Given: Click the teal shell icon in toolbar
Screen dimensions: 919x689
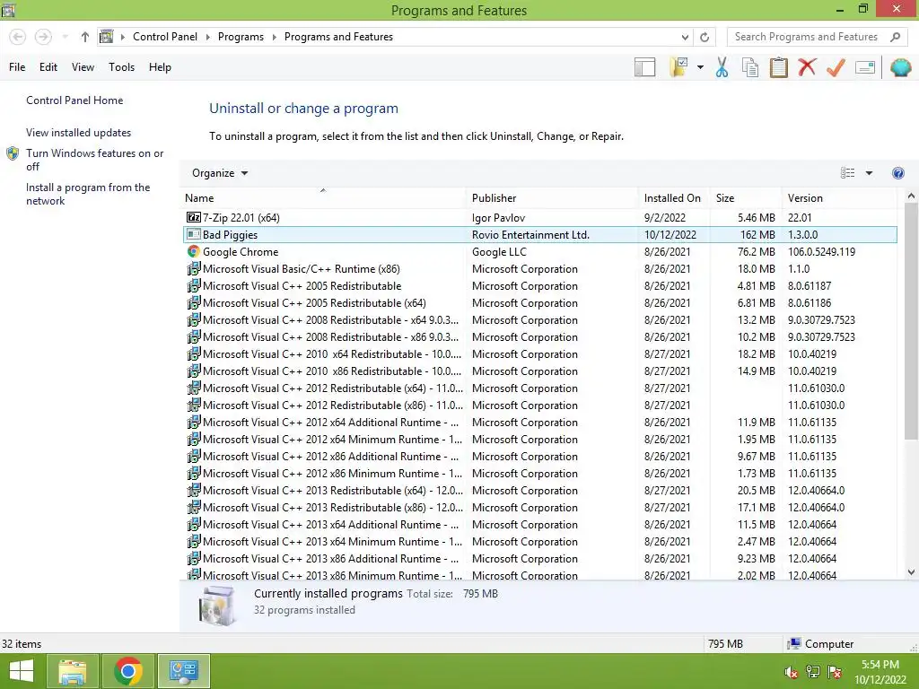Looking at the screenshot, I should pyautogui.click(x=901, y=67).
